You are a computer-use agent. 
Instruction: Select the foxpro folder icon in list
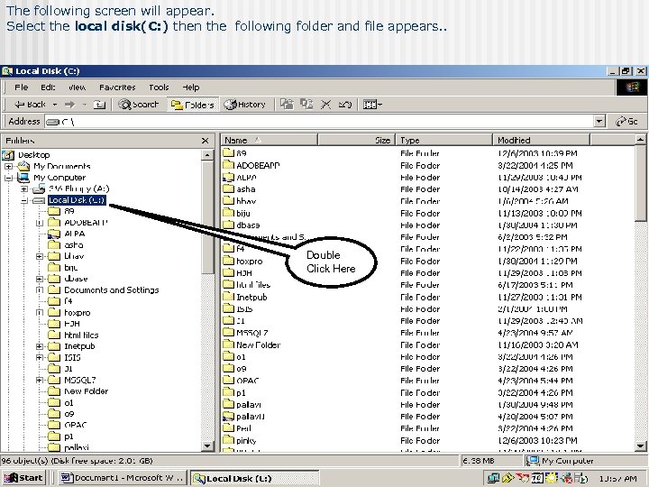[x=228, y=261]
